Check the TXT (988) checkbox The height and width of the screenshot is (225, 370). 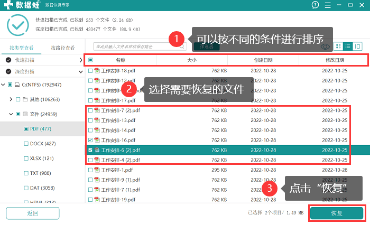tap(26, 173)
